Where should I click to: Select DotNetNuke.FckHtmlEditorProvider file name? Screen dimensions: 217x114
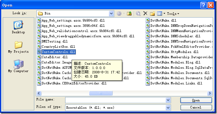[x=182, y=47]
